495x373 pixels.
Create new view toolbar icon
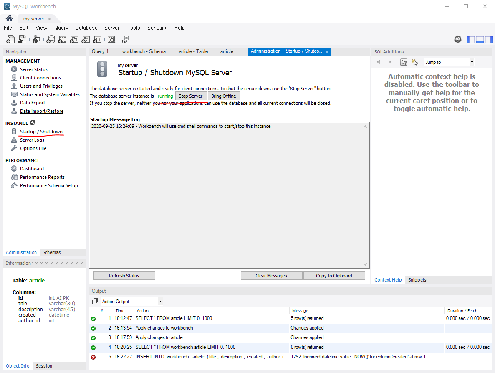74,40
